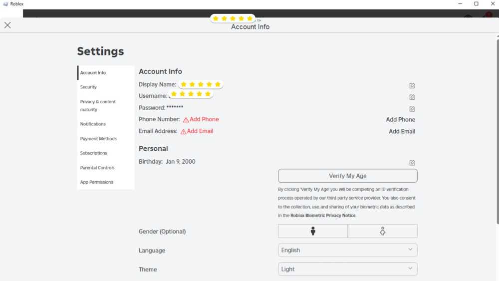Open the Notifications settings tab
499x281 pixels.
pos(106,124)
